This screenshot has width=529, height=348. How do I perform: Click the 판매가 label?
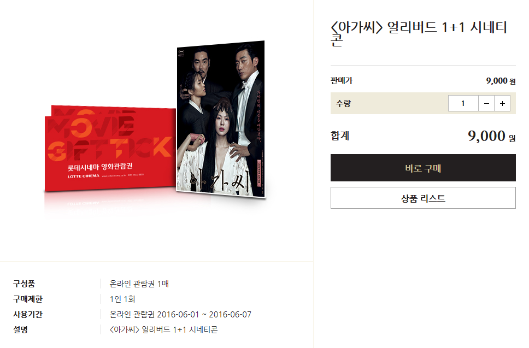[x=342, y=81]
